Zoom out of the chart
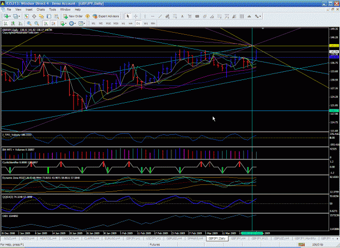Viewport: 340px width, 248px height. (x=36, y=23)
